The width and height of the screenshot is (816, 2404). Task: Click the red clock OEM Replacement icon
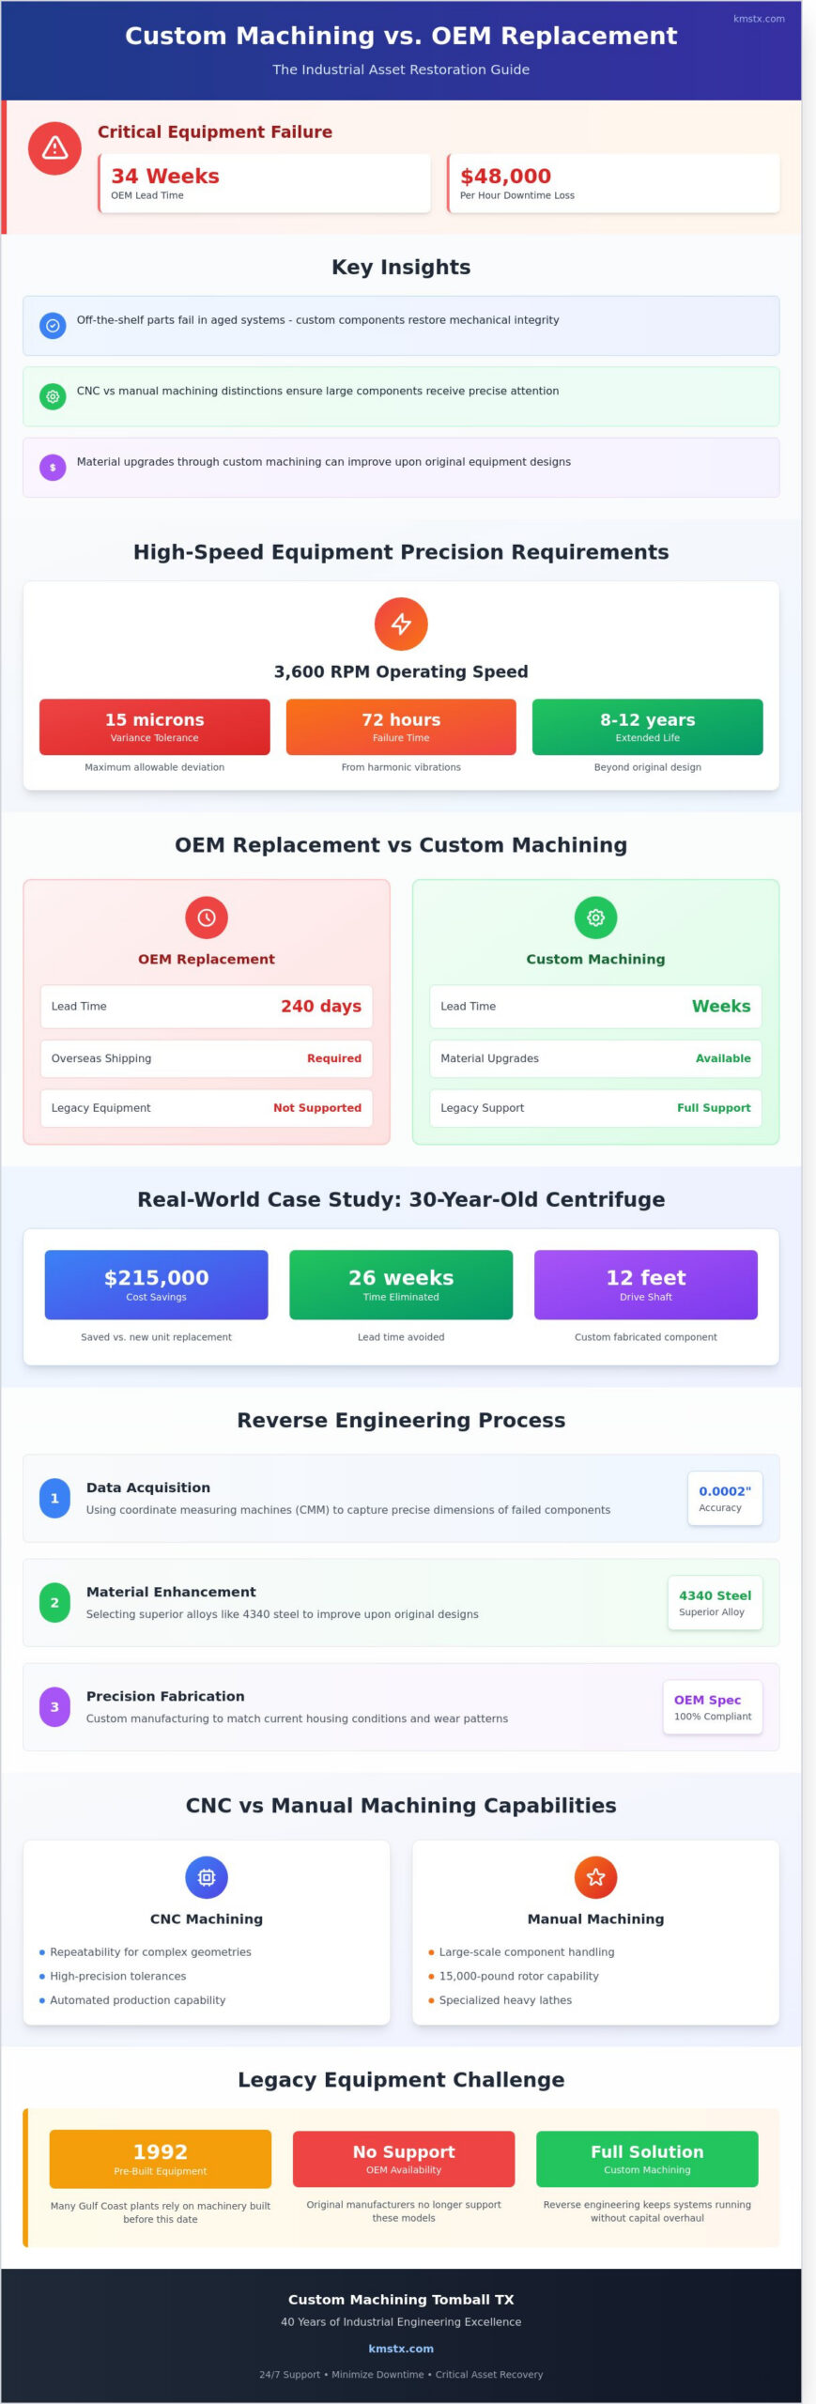[x=207, y=917]
